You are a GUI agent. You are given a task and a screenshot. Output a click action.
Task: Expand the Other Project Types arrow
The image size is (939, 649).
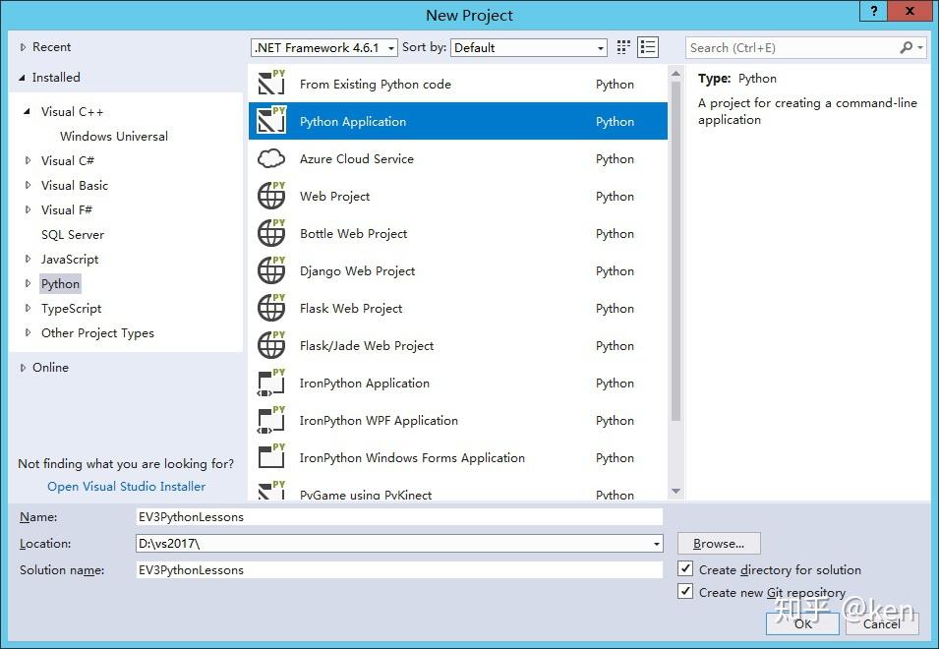[28, 332]
